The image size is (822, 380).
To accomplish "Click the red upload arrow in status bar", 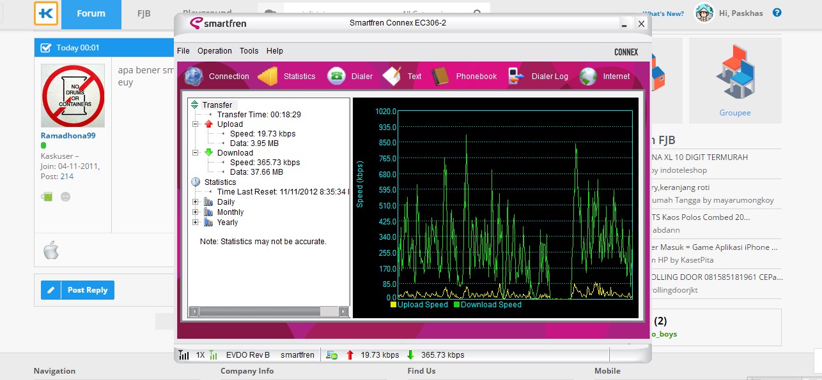I will 350,355.
